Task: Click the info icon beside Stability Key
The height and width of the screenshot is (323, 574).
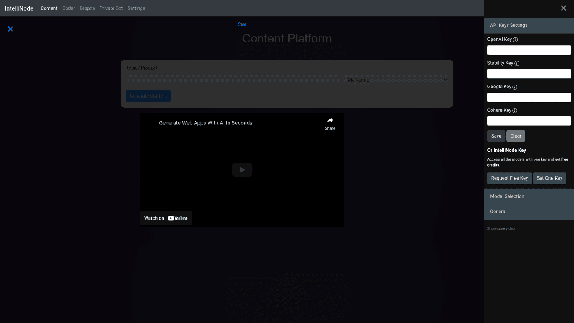Action: 517,64
